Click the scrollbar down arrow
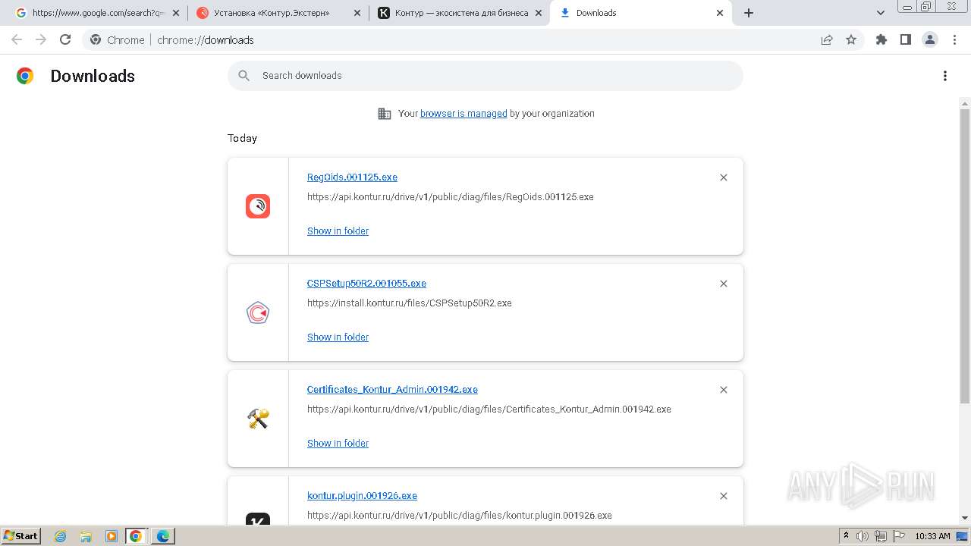971x546 pixels. click(x=965, y=518)
